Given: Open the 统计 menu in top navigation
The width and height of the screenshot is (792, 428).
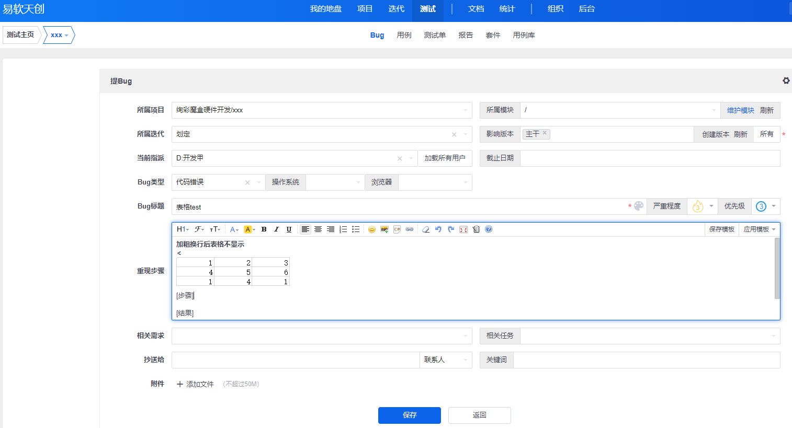Looking at the screenshot, I should pos(507,9).
